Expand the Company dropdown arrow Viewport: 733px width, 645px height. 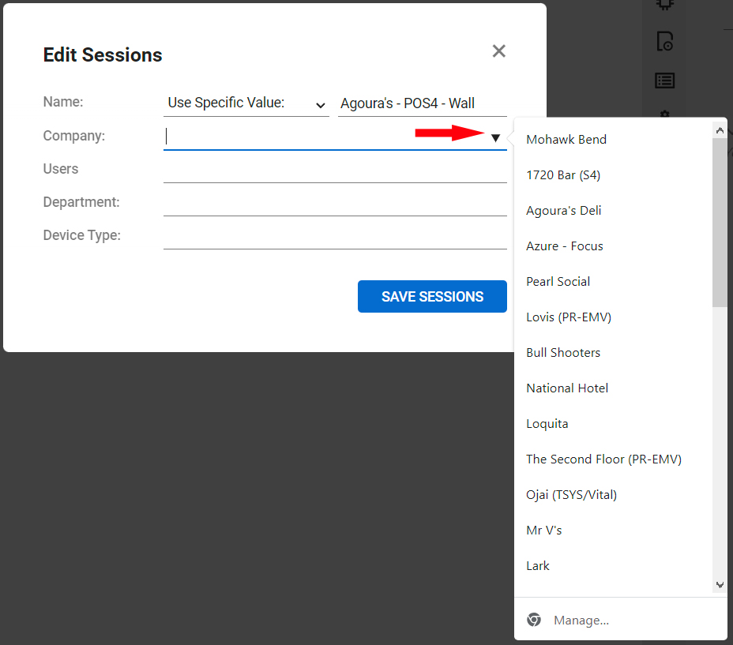pos(495,138)
